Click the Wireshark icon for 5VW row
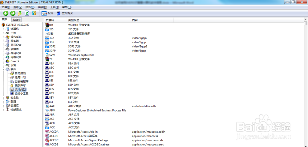This screenshot has height=147, width=308. (x=47, y=55)
